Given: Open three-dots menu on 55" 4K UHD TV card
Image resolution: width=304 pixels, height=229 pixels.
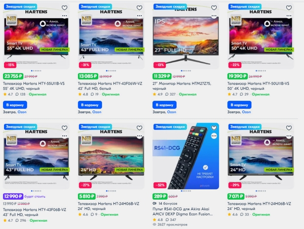Looking at the screenshot, I should [x=64, y=16].
